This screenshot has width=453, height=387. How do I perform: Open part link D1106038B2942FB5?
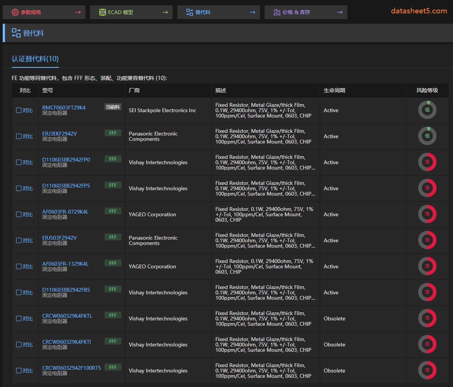[66, 290]
